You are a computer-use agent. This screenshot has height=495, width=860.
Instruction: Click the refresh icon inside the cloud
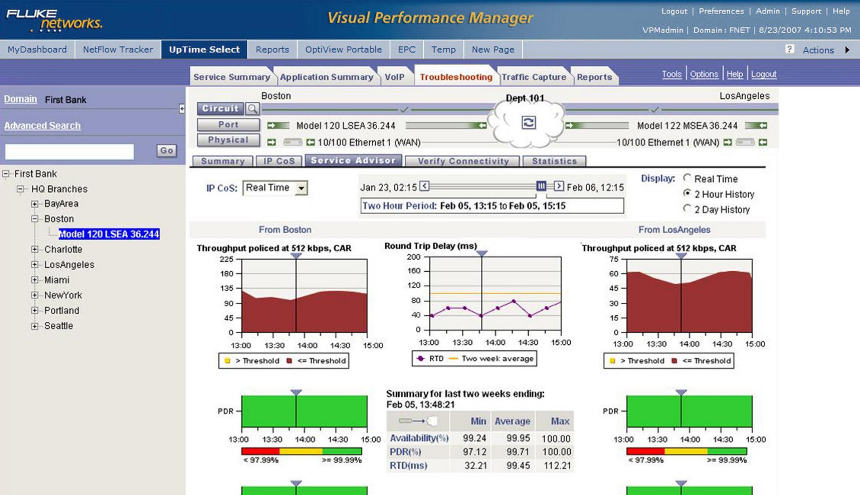click(529, 123)
